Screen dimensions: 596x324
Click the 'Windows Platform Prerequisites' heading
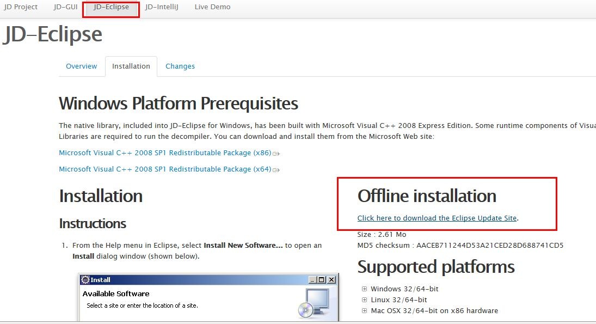[179, 103]
